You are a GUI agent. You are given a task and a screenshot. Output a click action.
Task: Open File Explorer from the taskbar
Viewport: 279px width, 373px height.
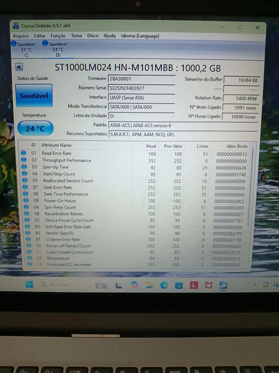pyautogui.click(x=149, y=285)
